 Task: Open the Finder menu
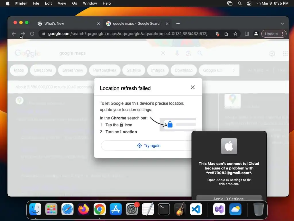point(21,3)
